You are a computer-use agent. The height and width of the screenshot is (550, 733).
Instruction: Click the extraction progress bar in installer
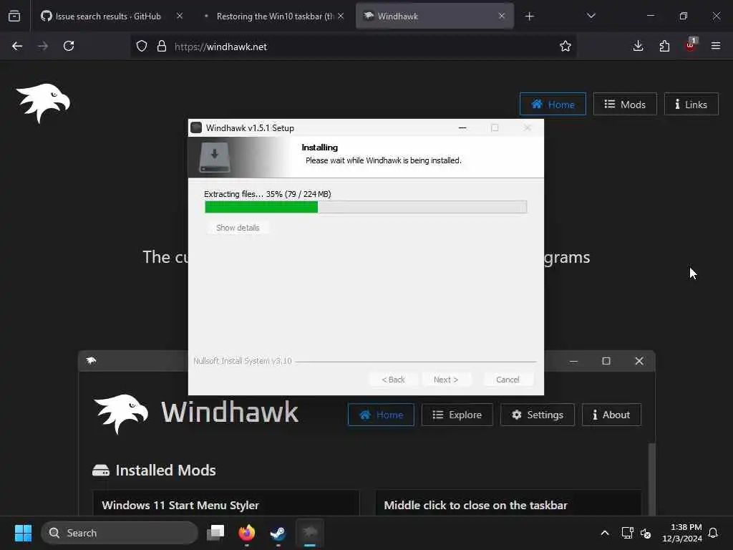point(366,207)
